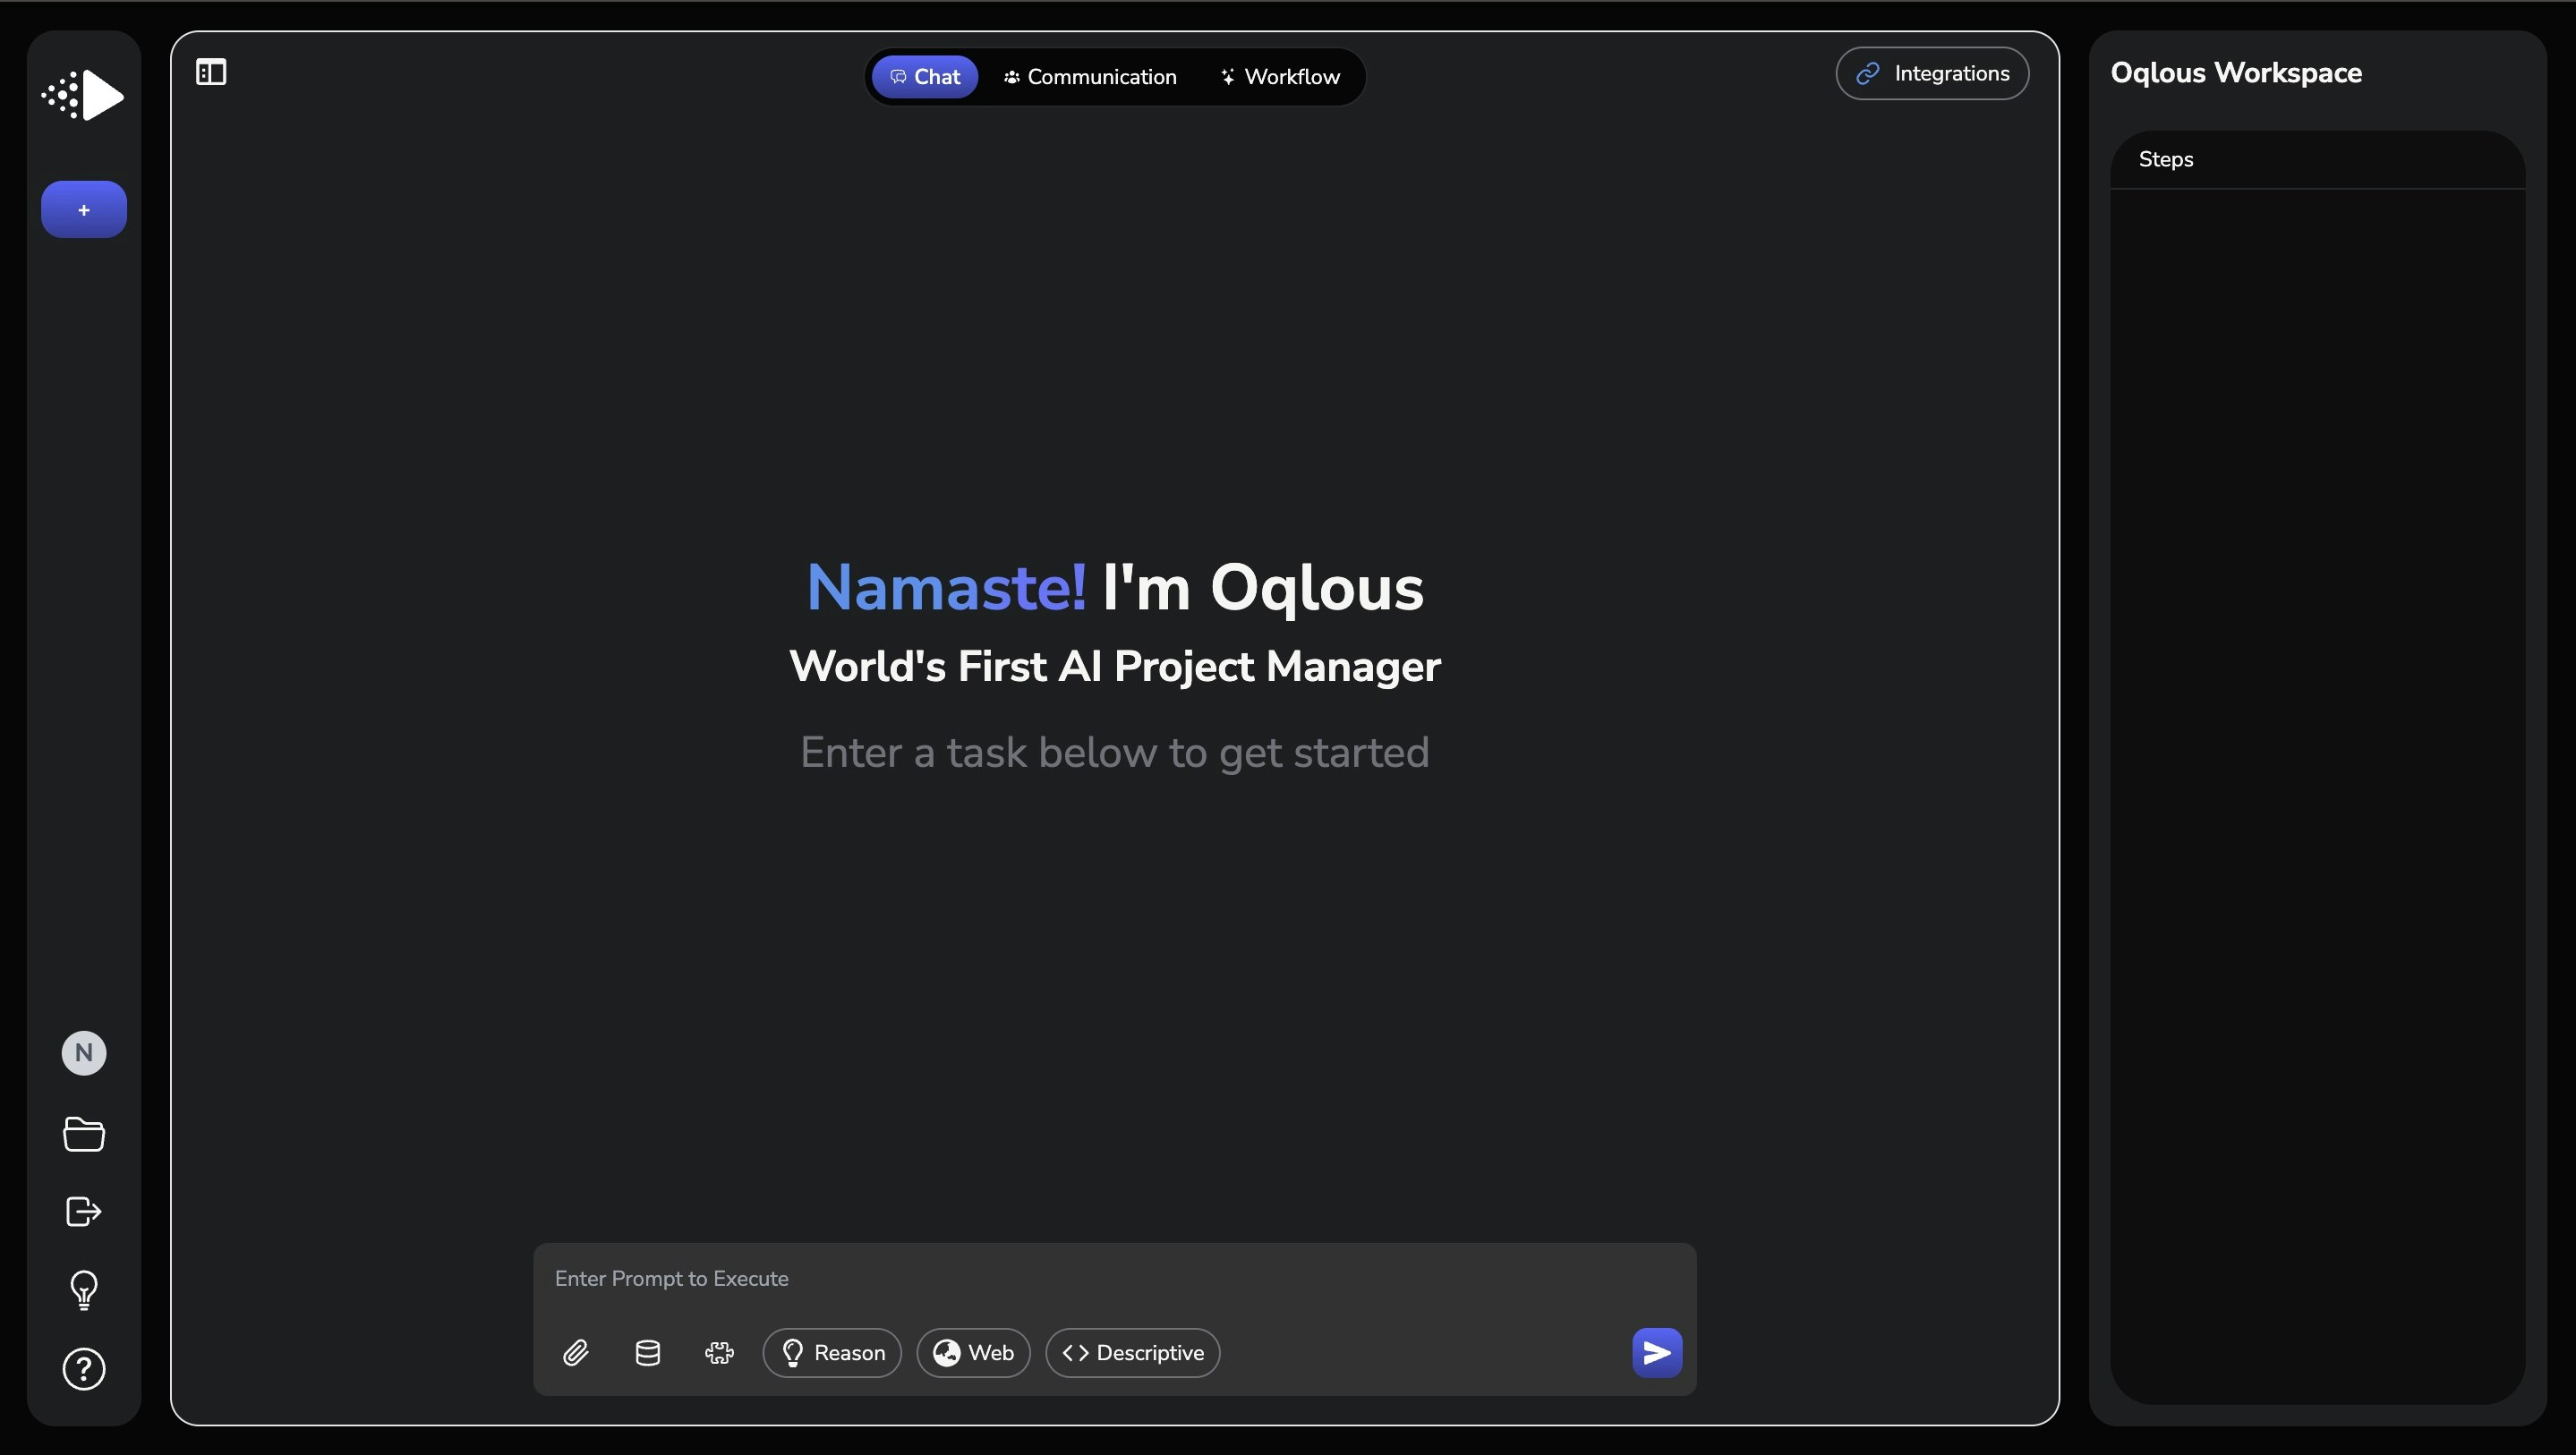The height and width of the screenshot is (1455, 2576).
Task: Open help via the question mark icon
Action: (x=84, y=1369)
